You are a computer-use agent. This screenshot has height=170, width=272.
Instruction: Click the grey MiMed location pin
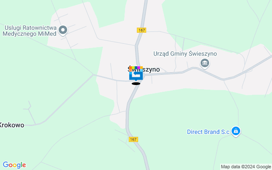click(x=63, y=31)
